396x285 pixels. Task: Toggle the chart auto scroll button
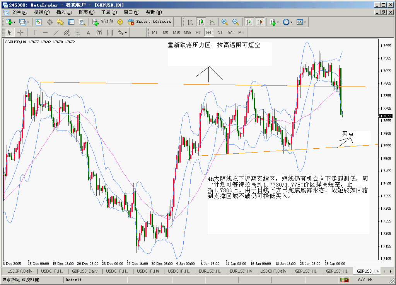[249, 22]
